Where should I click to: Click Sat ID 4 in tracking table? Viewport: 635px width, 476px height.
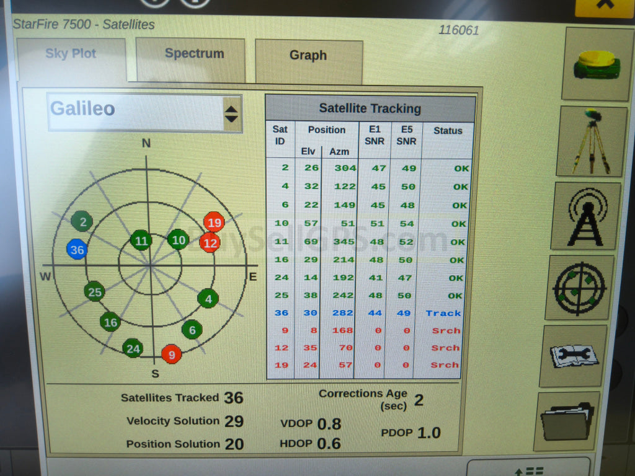[x=285, y=186]
